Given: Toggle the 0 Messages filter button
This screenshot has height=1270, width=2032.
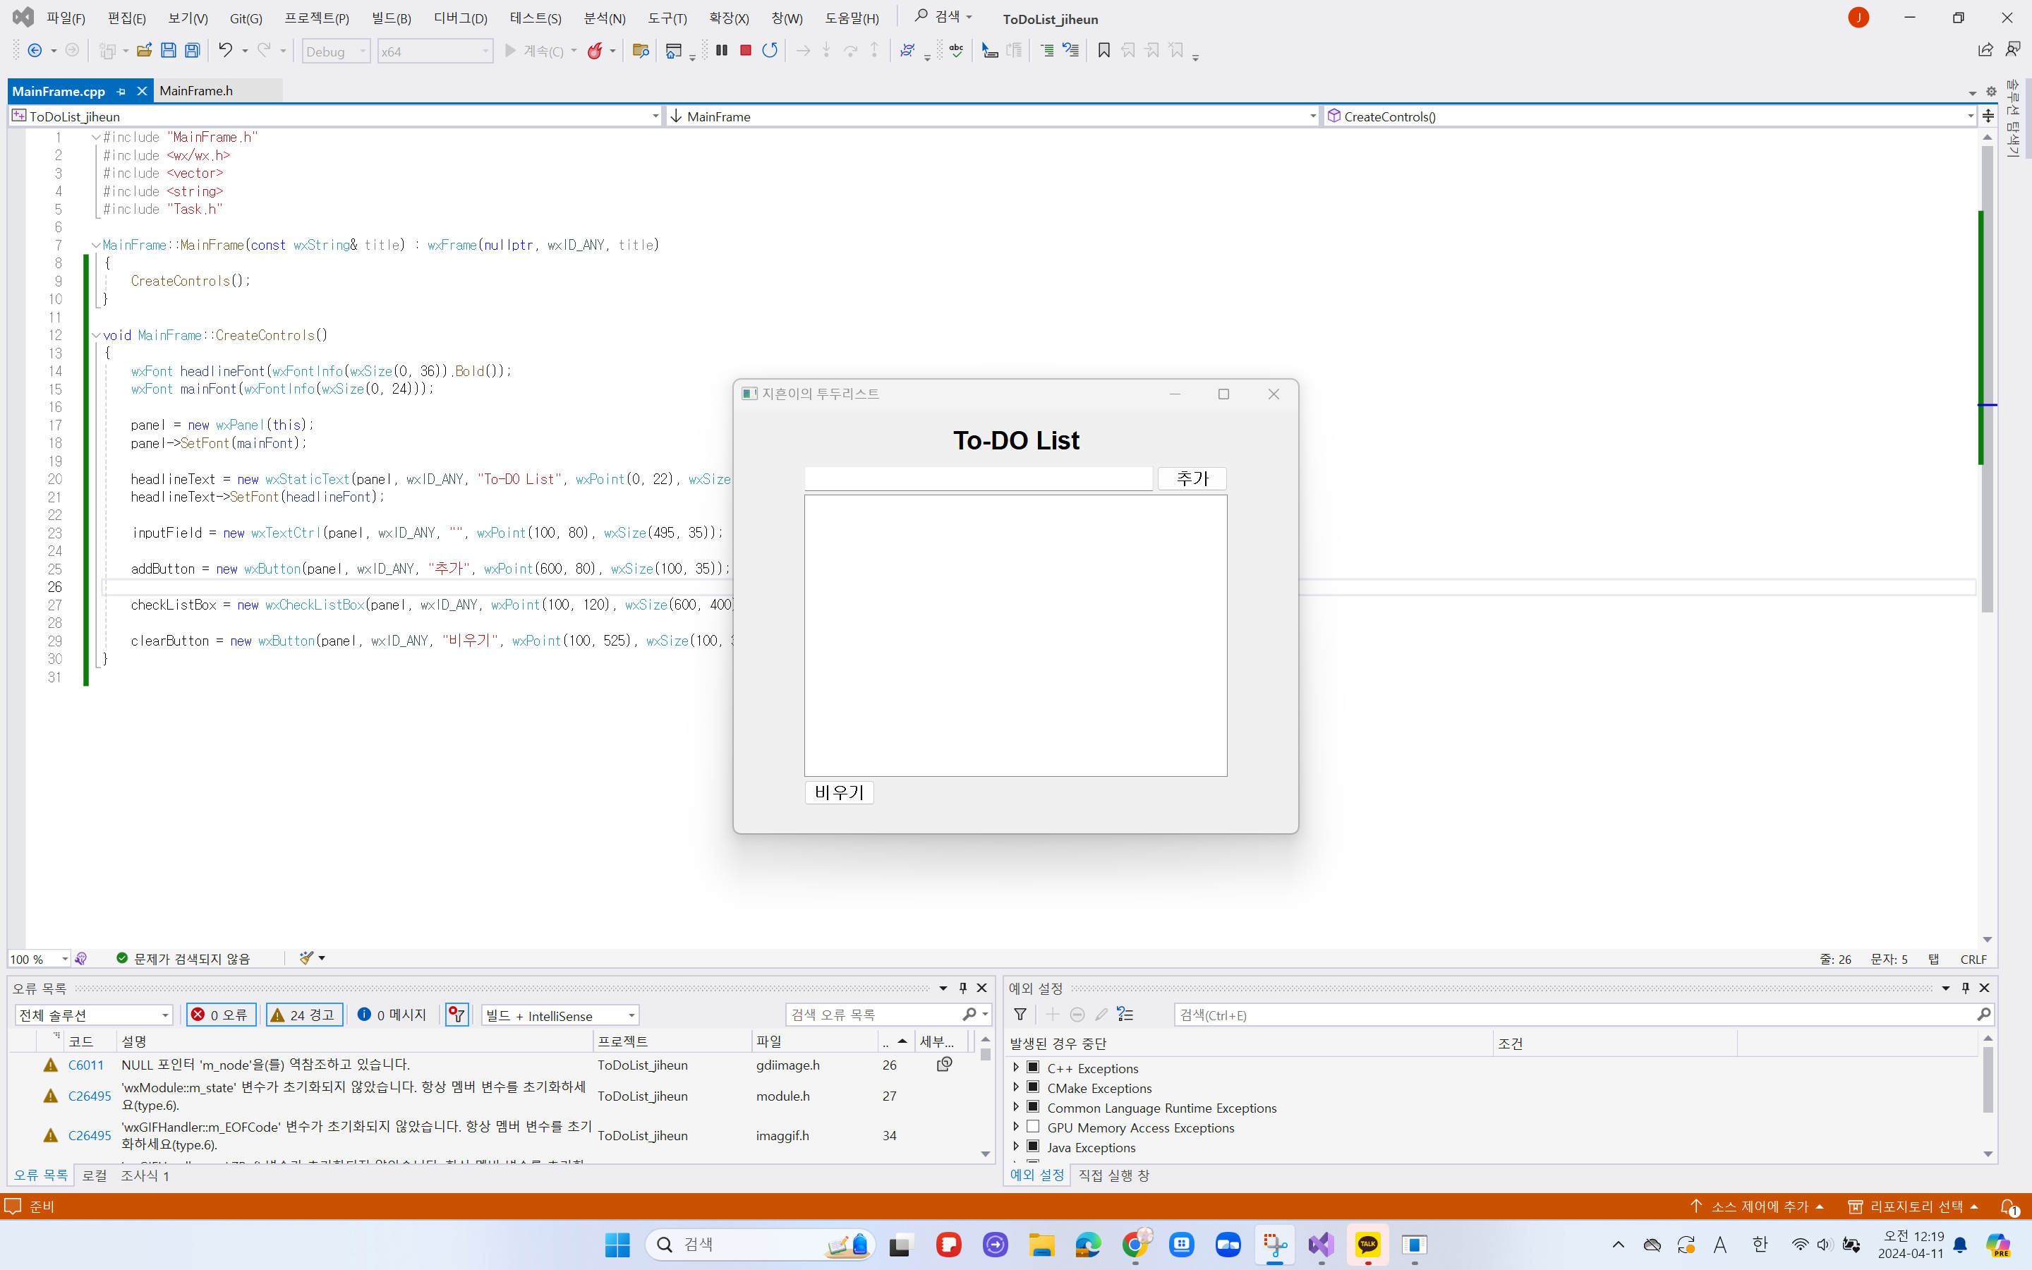Looking at the screenshot, I should point(392,1015).
